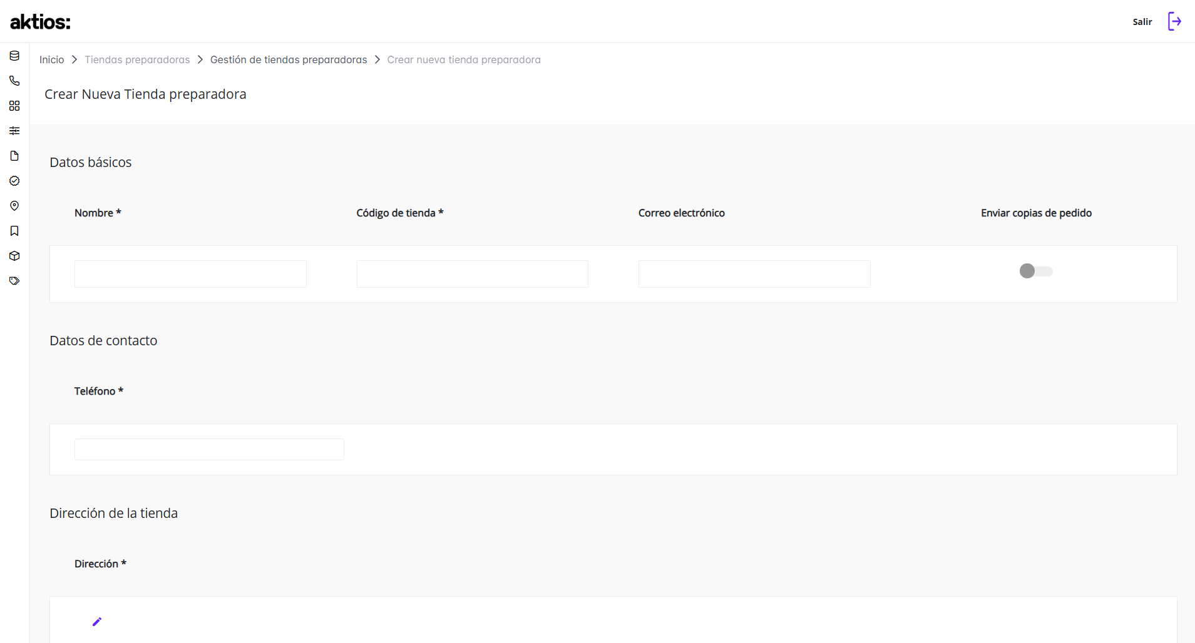Open Gestión de tiendas preparadoras breadcrumb
This screenshot has width=1195, height=643.
[x=289, y=59]
